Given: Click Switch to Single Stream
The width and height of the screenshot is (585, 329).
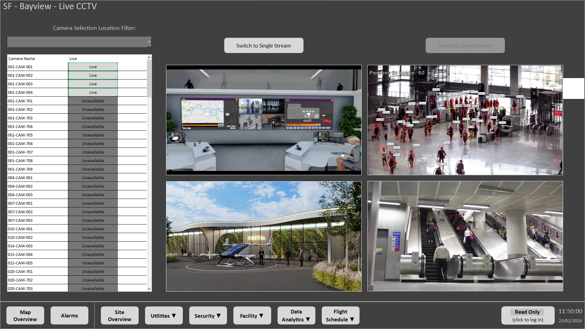Looking at the screenshot, I should click(x=264, y=45).
